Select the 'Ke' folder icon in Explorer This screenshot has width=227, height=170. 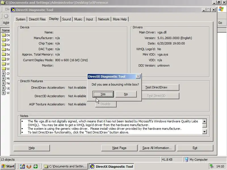[x=4, y=44]
